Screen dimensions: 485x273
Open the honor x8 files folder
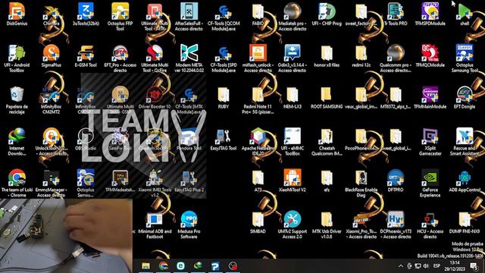[327, 53]
